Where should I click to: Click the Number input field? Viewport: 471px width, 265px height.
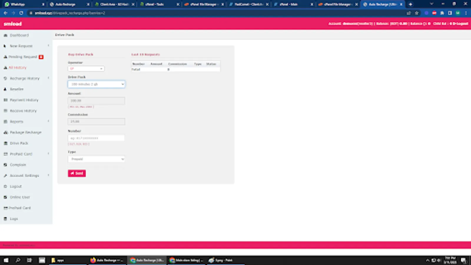tap(96, 138)
